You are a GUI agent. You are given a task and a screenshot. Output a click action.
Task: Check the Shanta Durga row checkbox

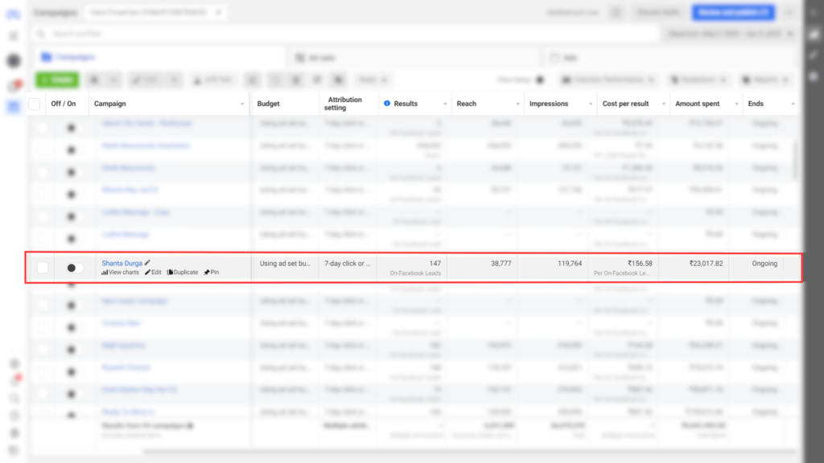(x=43, y=268)
